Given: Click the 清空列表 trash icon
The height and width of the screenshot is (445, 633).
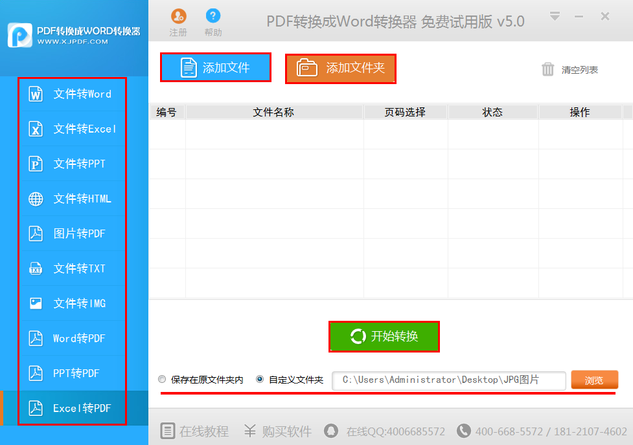Looking at the screenshot, I should 548,69.
